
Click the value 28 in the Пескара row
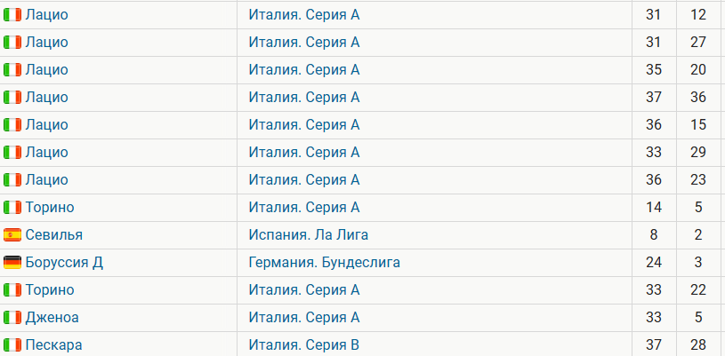[698, 345]
